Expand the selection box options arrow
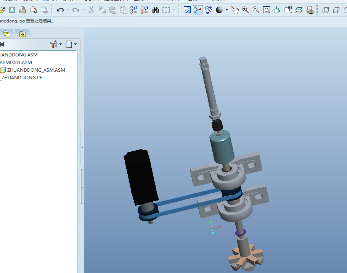The image size is (347, 273). click(174, 10)
